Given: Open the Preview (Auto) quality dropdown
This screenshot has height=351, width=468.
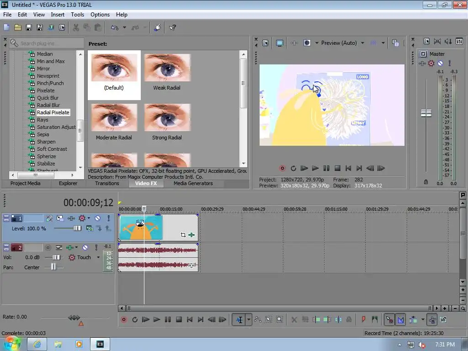Looking at the screenshot, I should (x=362, y=43).
